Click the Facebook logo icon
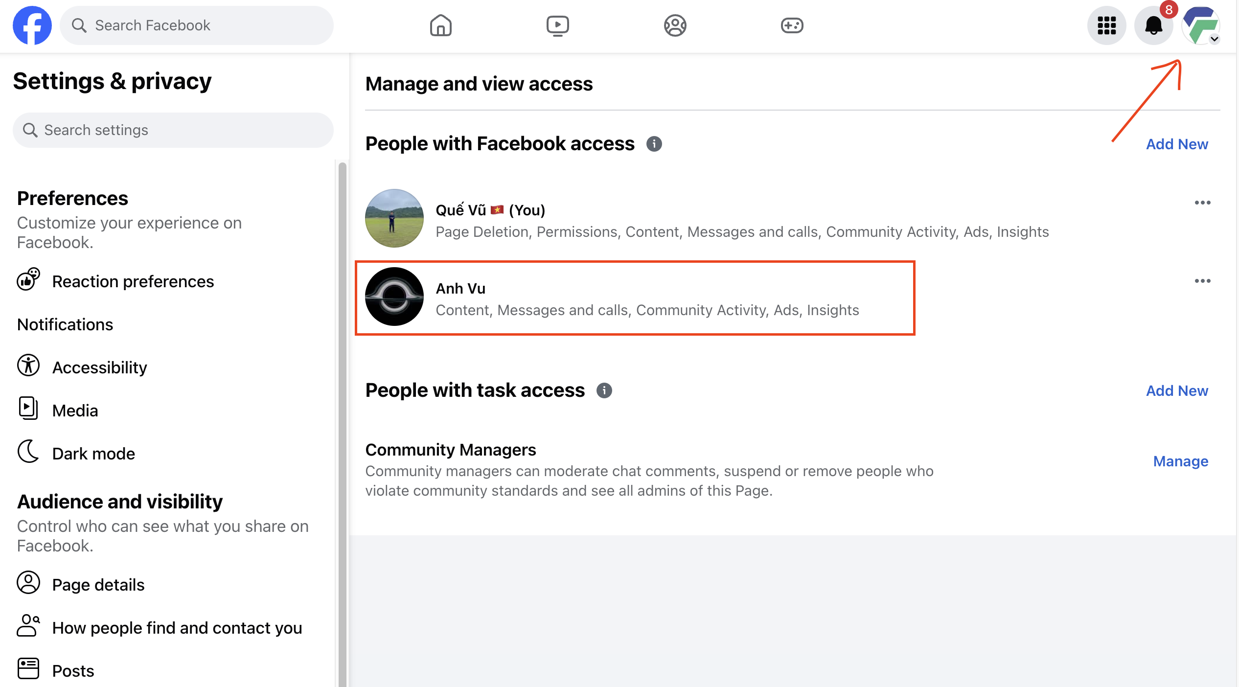 click(32, 25)
